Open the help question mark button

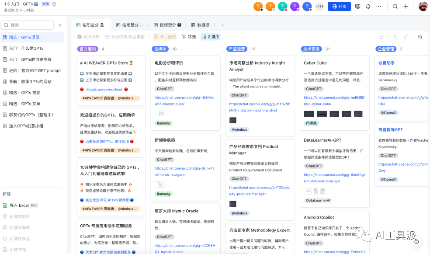coord(416,242)
